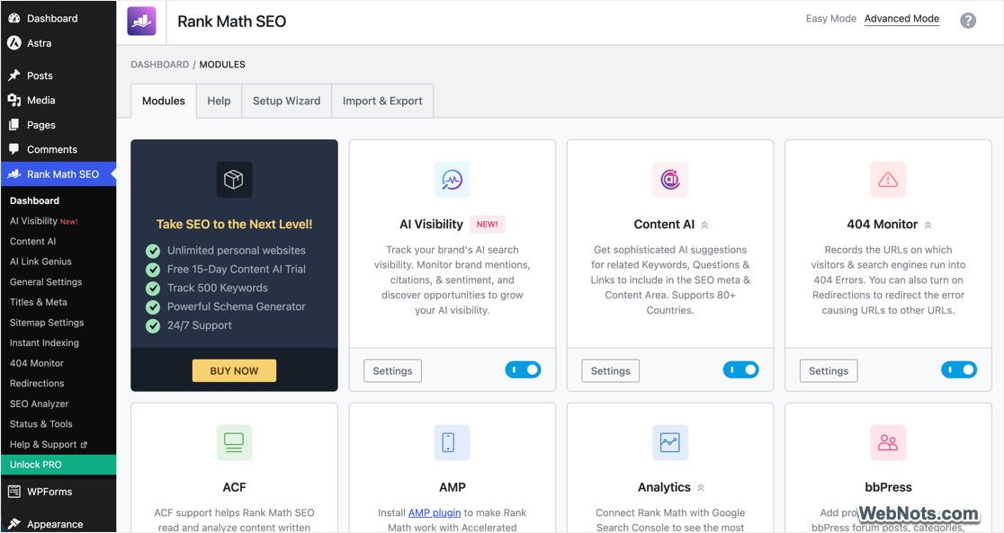The height and width of the screenshot is (533, 1004).
Task: Open the Setup Wizard tab
Action: (286, 101)
